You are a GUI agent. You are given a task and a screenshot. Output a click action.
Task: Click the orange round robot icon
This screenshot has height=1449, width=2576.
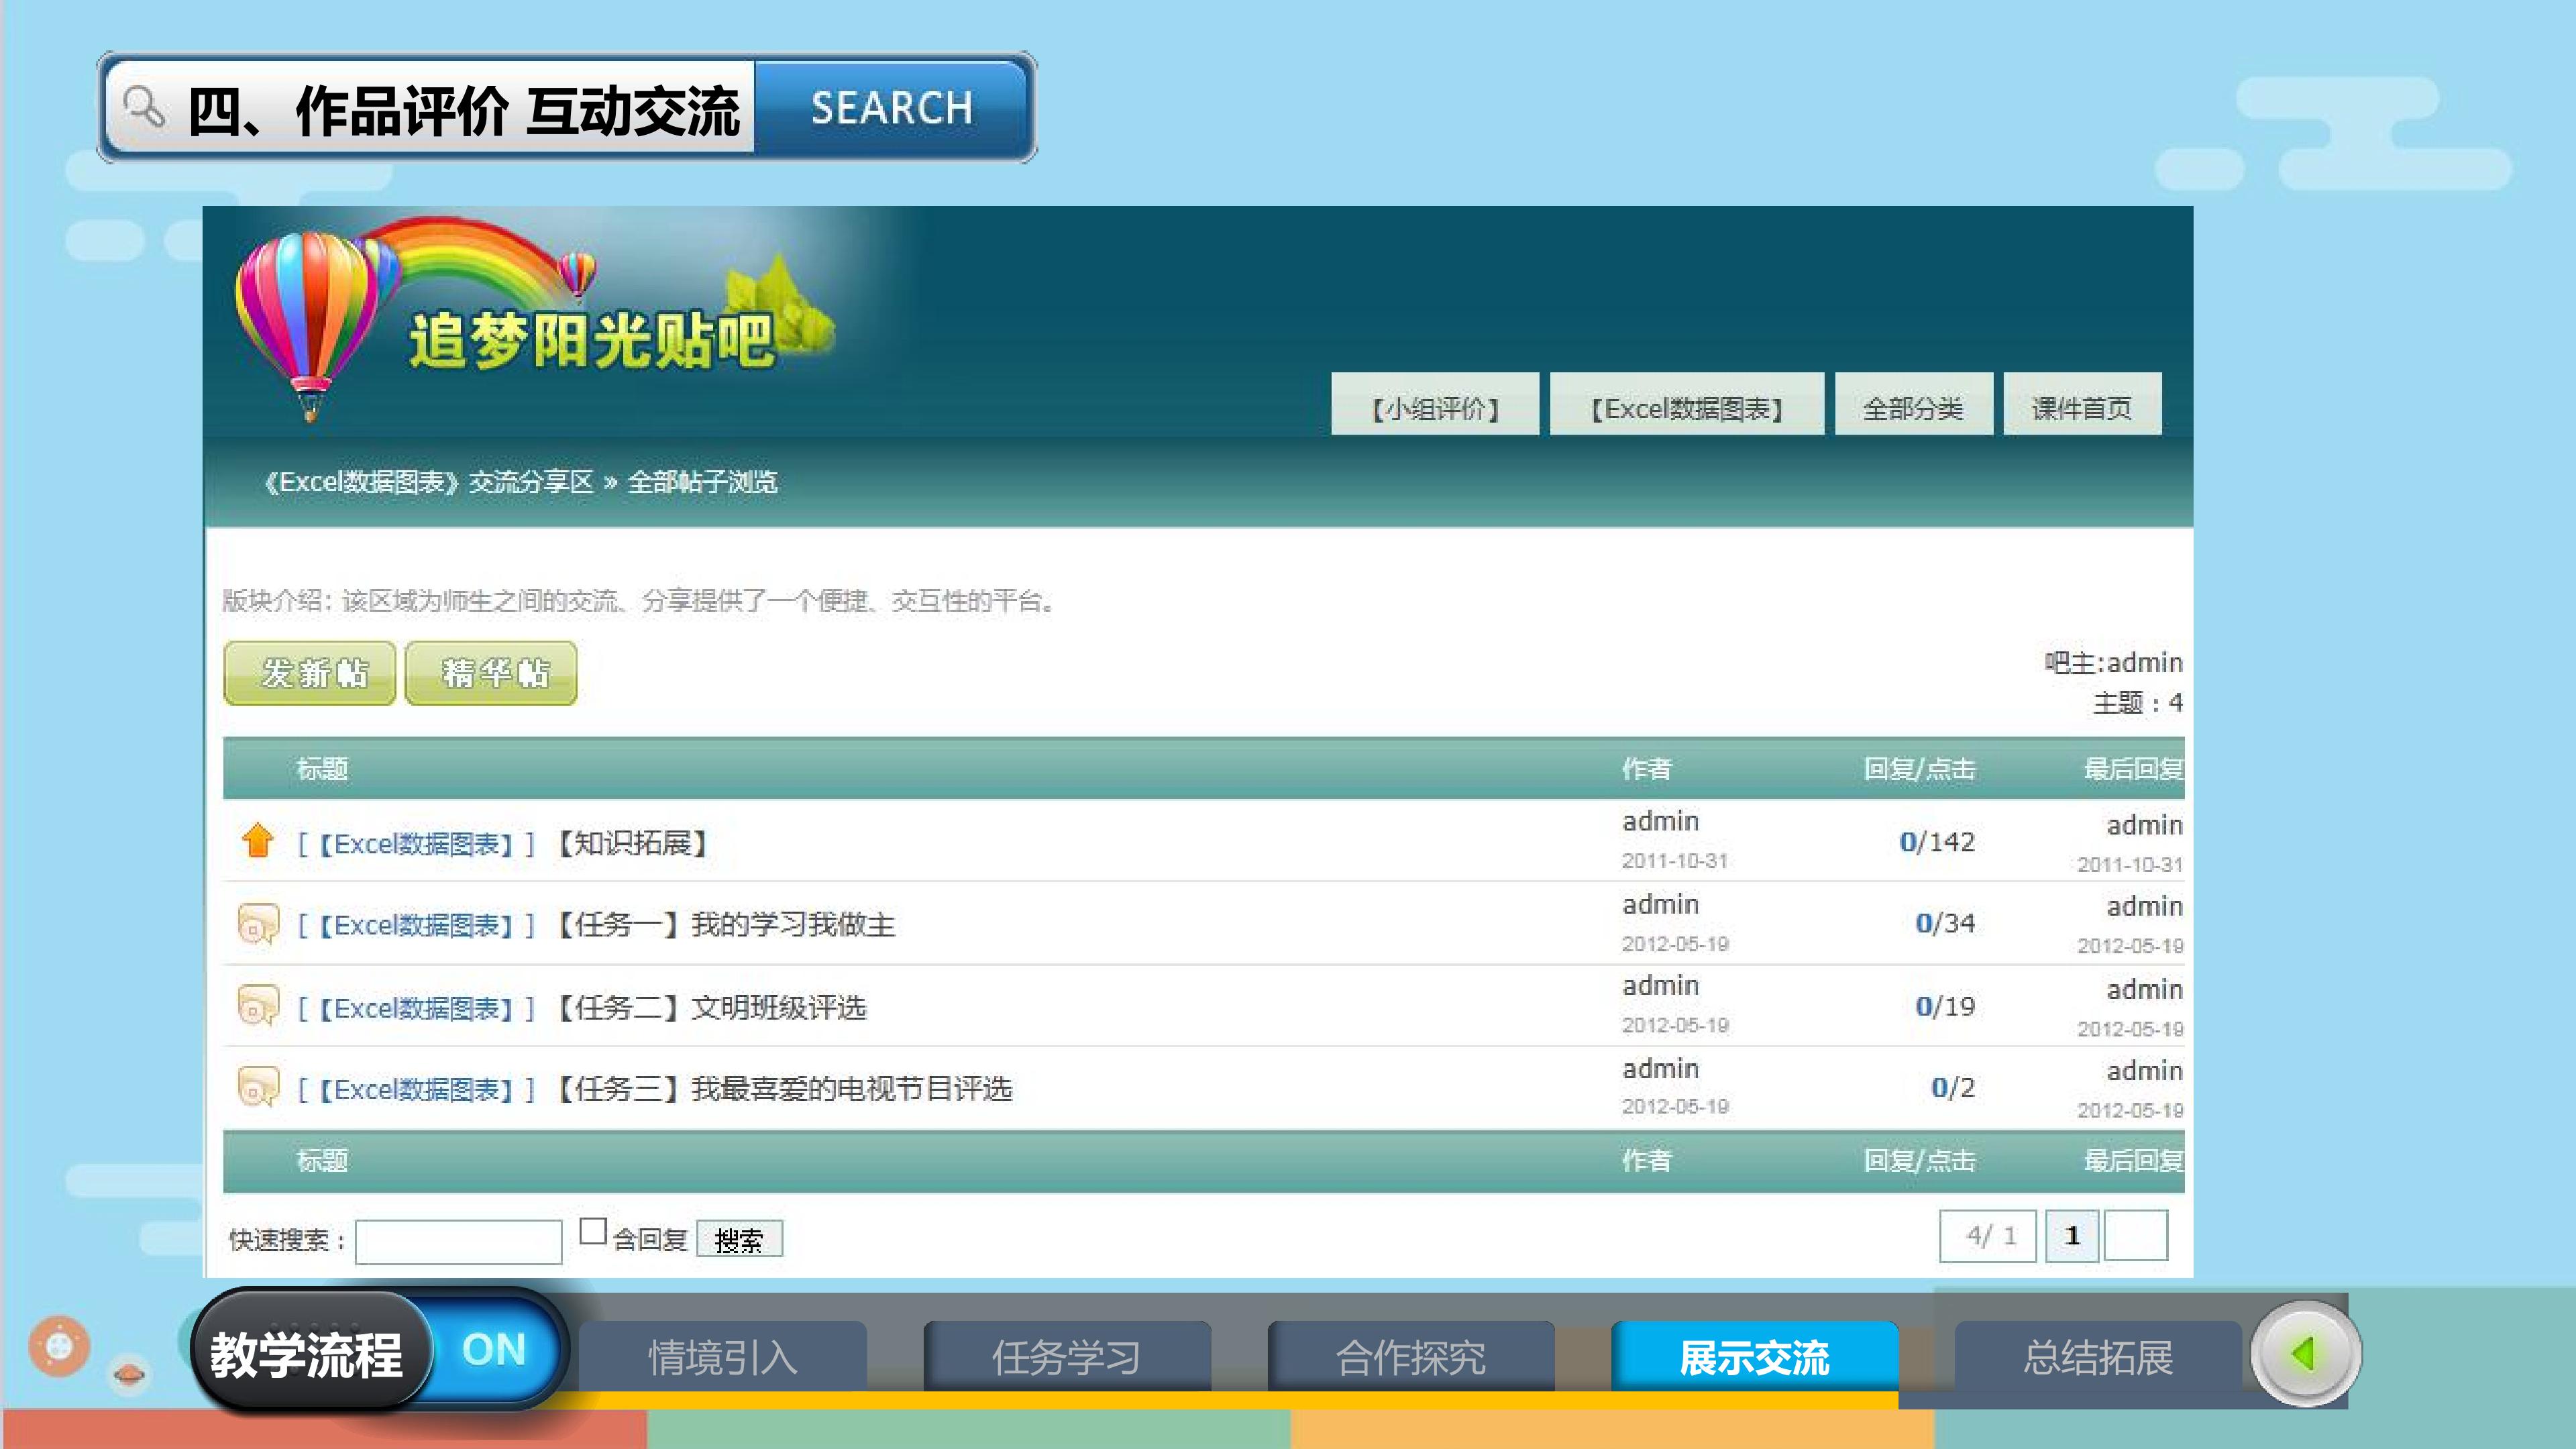59,1346
